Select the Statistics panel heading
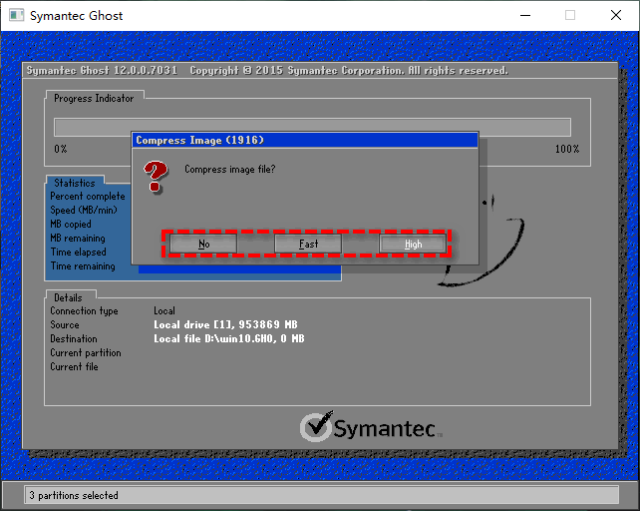This screenshot has width=640, height=511. 75,184
